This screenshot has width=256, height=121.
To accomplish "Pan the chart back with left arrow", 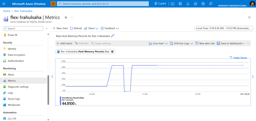I will click(x=52, y=77).
